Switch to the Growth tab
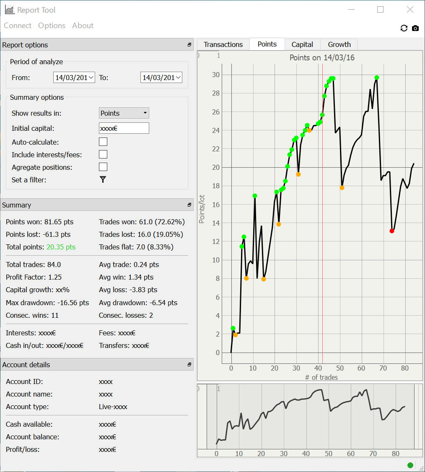 point(339,44)
